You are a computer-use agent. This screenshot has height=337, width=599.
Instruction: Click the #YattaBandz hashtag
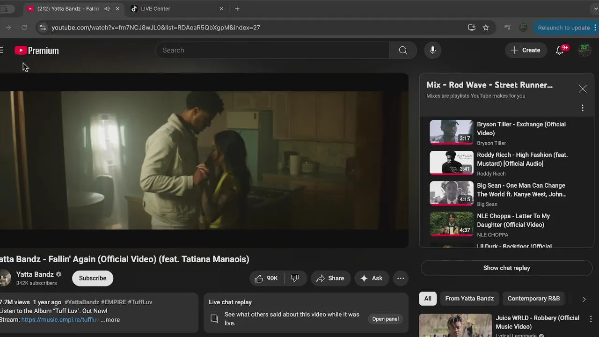pyautogui.click(x=82, y=302)
